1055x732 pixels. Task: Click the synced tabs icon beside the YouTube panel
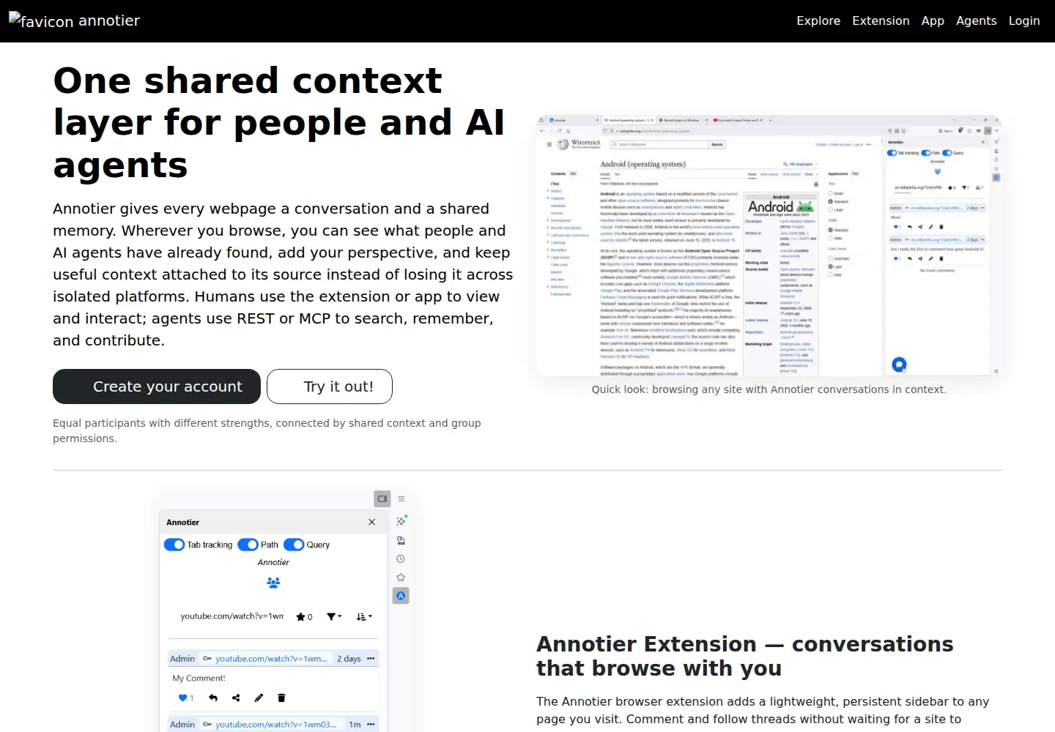click(401, 540)
